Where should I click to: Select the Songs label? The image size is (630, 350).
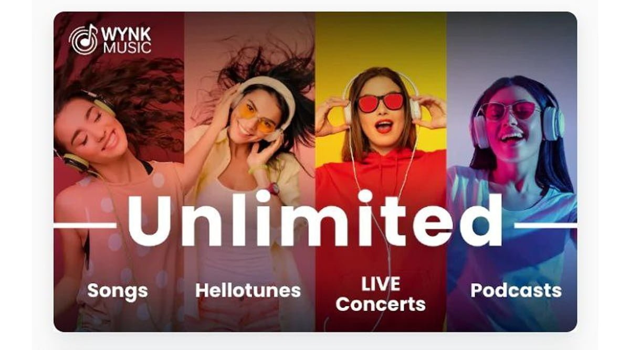[118, 290]
